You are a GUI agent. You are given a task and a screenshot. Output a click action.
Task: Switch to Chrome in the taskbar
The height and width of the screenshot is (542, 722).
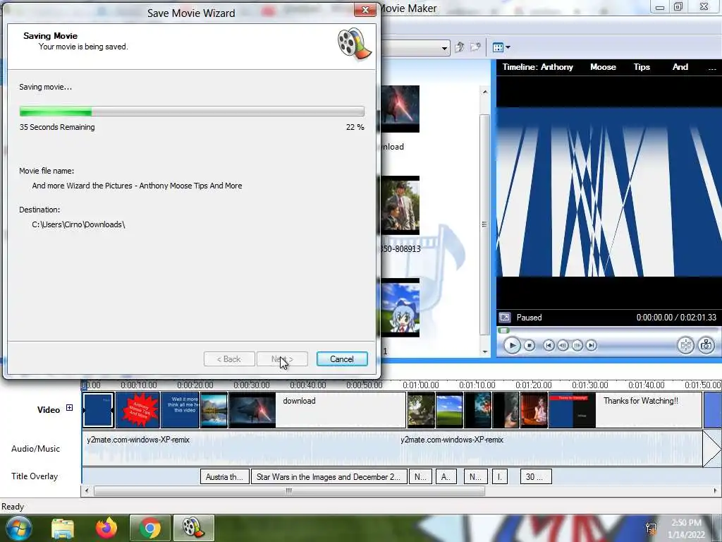coord(150,528)
